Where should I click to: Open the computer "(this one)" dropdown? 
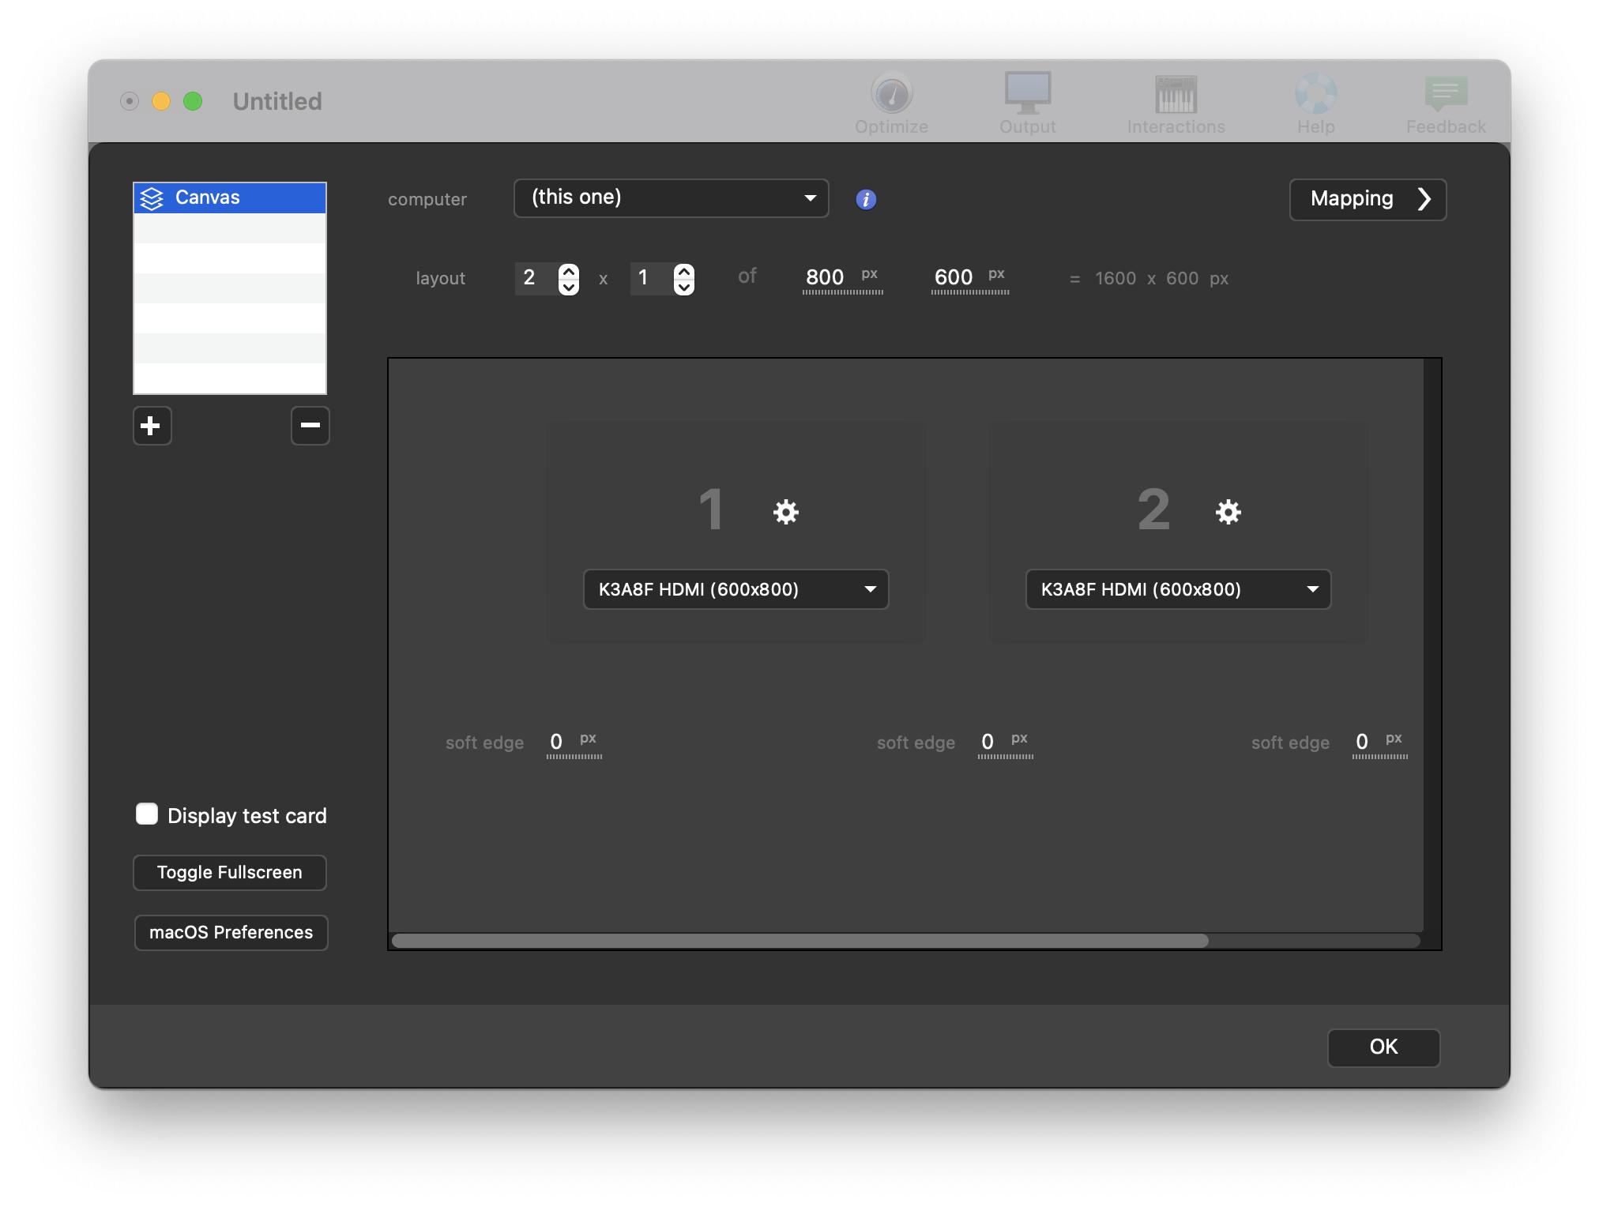(x=671, y=198)
